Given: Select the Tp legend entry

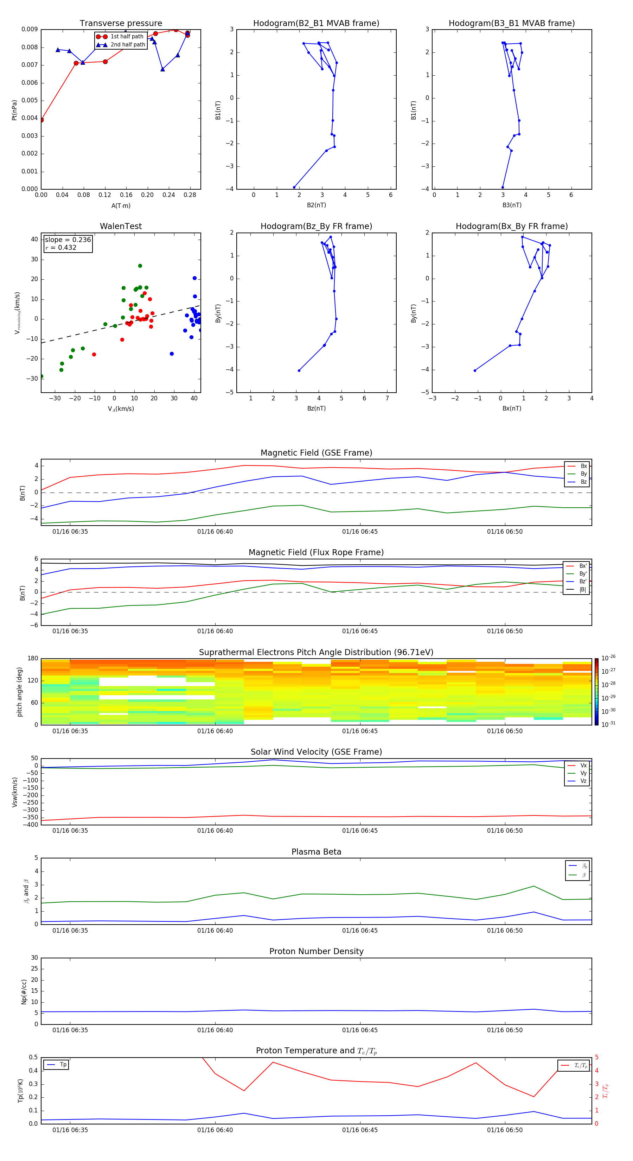Looking at the screenshot, I should pyautogui.click(x=56, y=1065).
